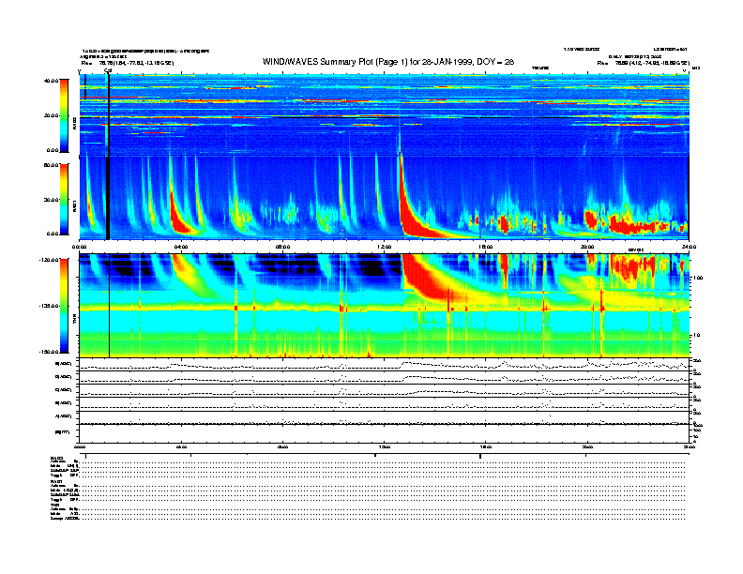Click the black calibration stripe in RAD1 panel

click(x=108, y=198)
